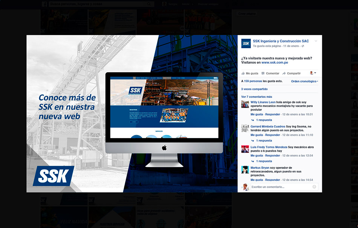Click the 12 de enero a las 14:54 timestamp
This screenshot has width=358, height=228.
coord(297,180)
